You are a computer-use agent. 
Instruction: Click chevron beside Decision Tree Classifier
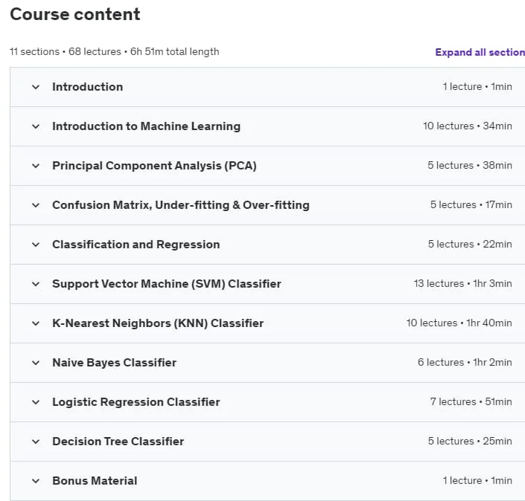36,442
